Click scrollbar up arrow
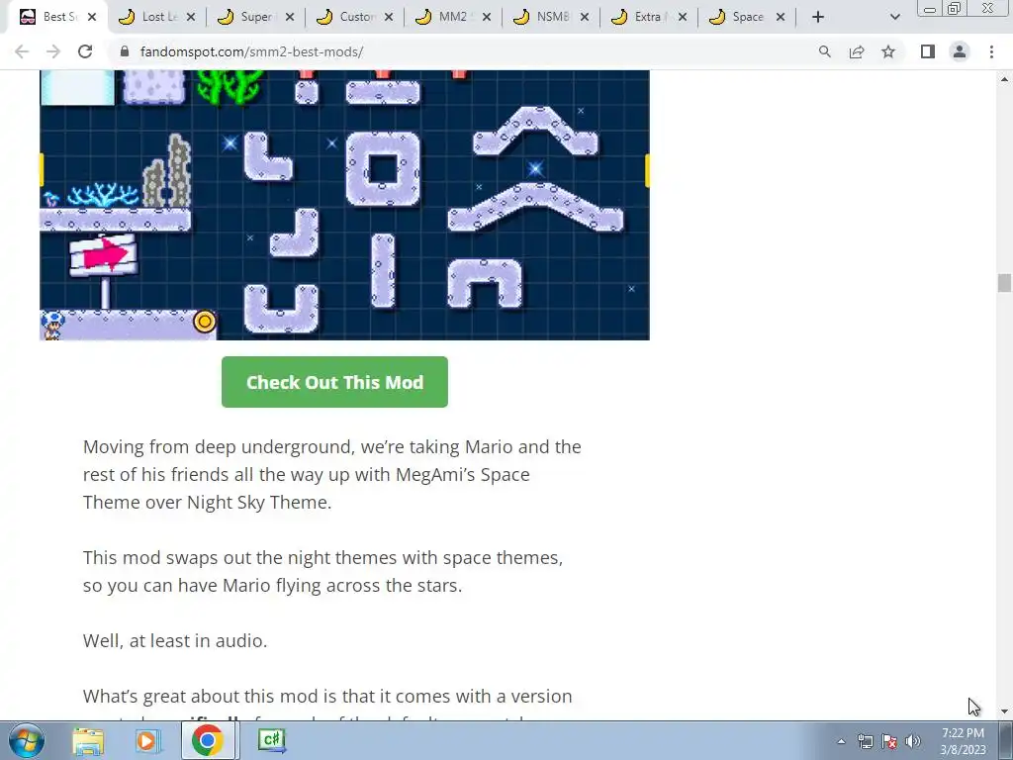This screenshot has width=1013, height=760. [1004, 79]
